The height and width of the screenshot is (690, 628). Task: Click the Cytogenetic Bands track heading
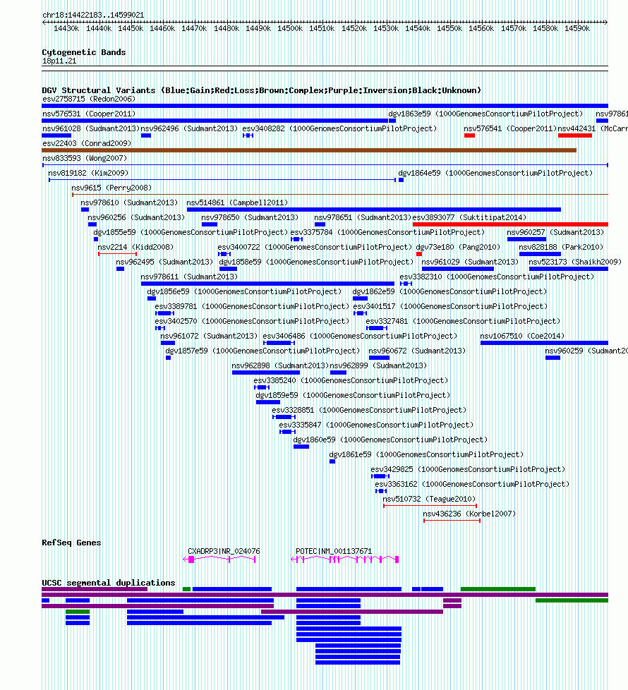pyautogui.click(x=84, y=52)
